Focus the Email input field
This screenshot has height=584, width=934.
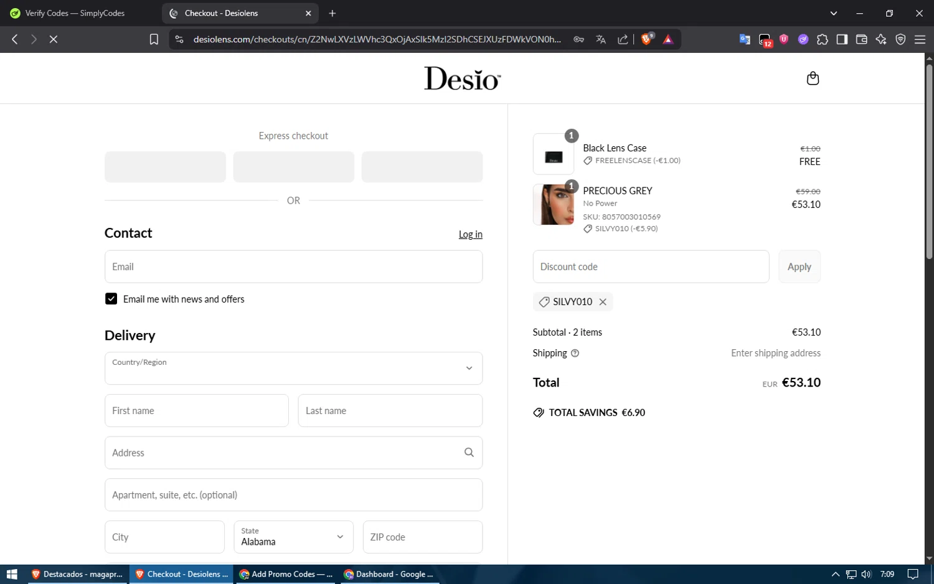click(293, 266)
